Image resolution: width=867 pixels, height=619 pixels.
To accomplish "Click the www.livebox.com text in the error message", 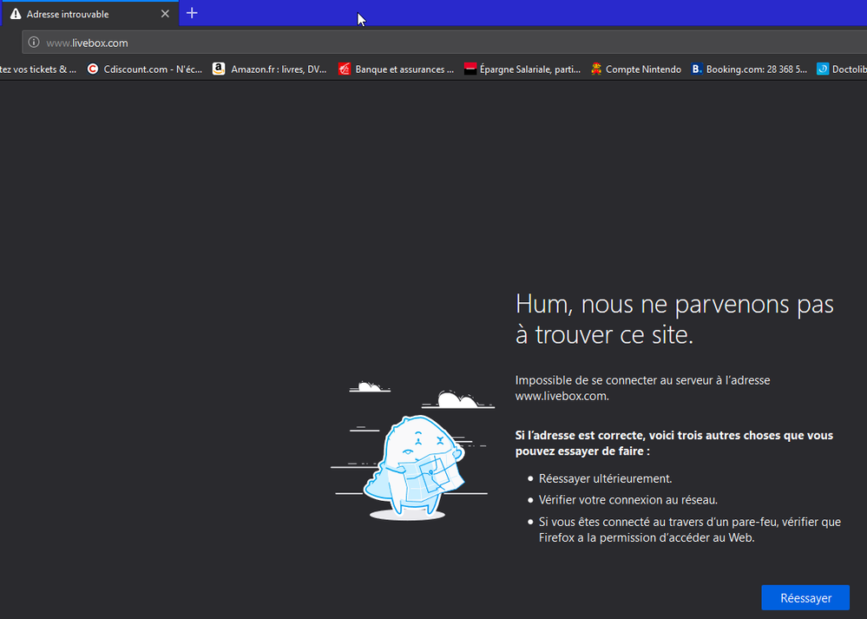I will [560, 395].
